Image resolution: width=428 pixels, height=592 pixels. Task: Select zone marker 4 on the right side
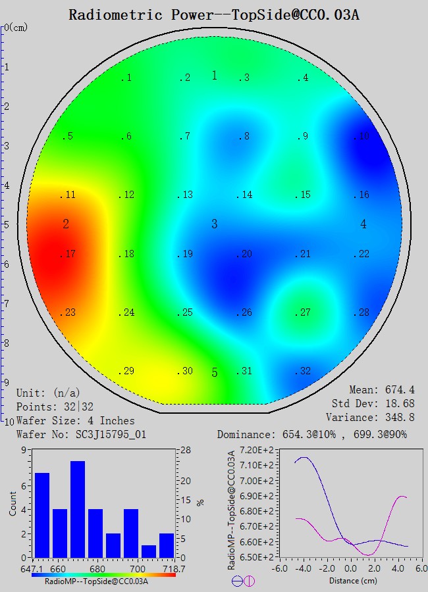click(x=363, y=224)
